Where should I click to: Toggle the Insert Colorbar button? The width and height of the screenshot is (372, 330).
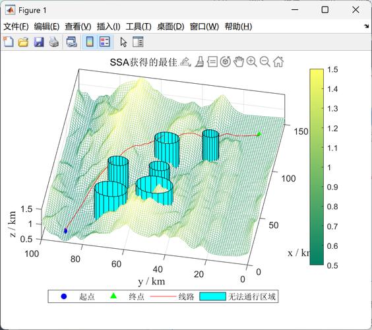point(90,42)
